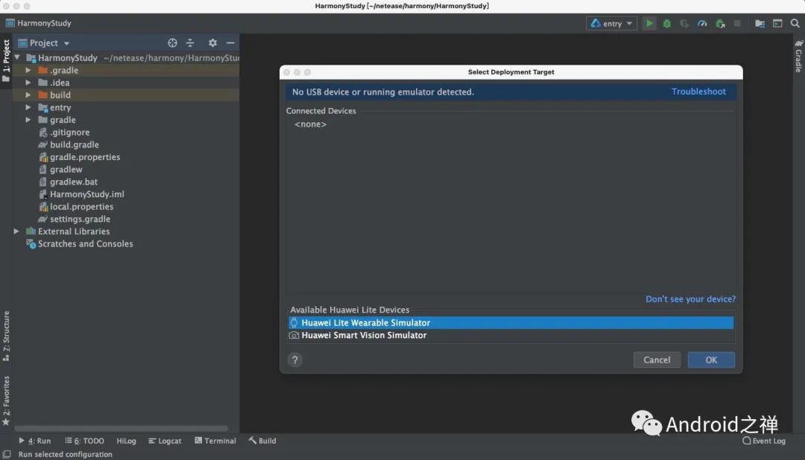Viewport: 805px width, 460px height.
Task: Click the tool window toggle icon in status bar
Action: click(x=7, y=454)
